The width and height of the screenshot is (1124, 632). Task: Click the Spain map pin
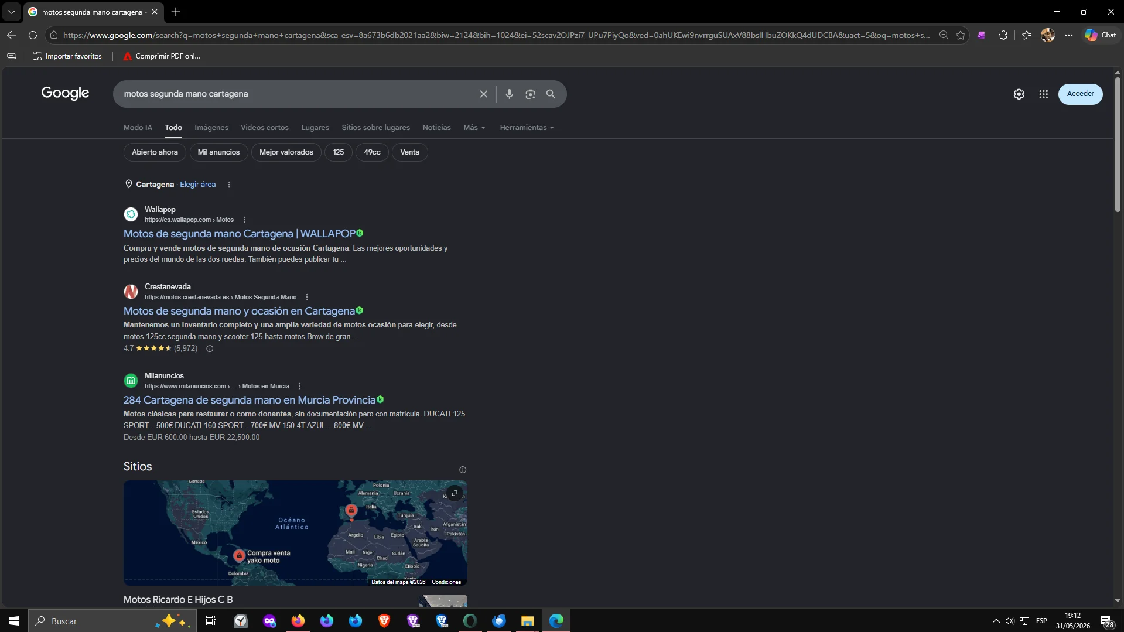[x=351, y=511]
